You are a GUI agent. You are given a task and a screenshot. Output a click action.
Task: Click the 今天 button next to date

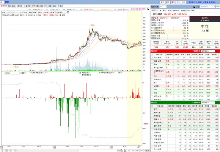pos(218,7)
